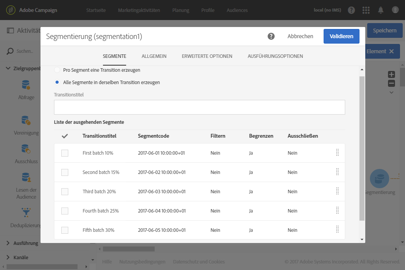The height and width of the screenshot is (270, 405).
Task: Click segment code 2017-06-03 10:00:00+01
Action: coord(162,191)
